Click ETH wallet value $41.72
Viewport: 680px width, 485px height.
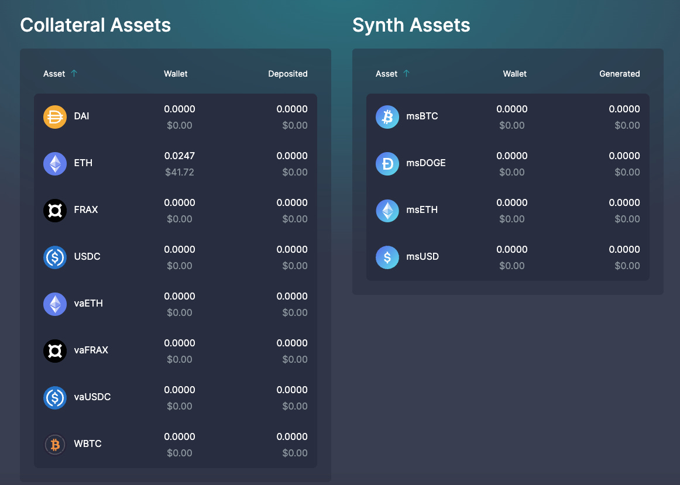pos(180,172)
